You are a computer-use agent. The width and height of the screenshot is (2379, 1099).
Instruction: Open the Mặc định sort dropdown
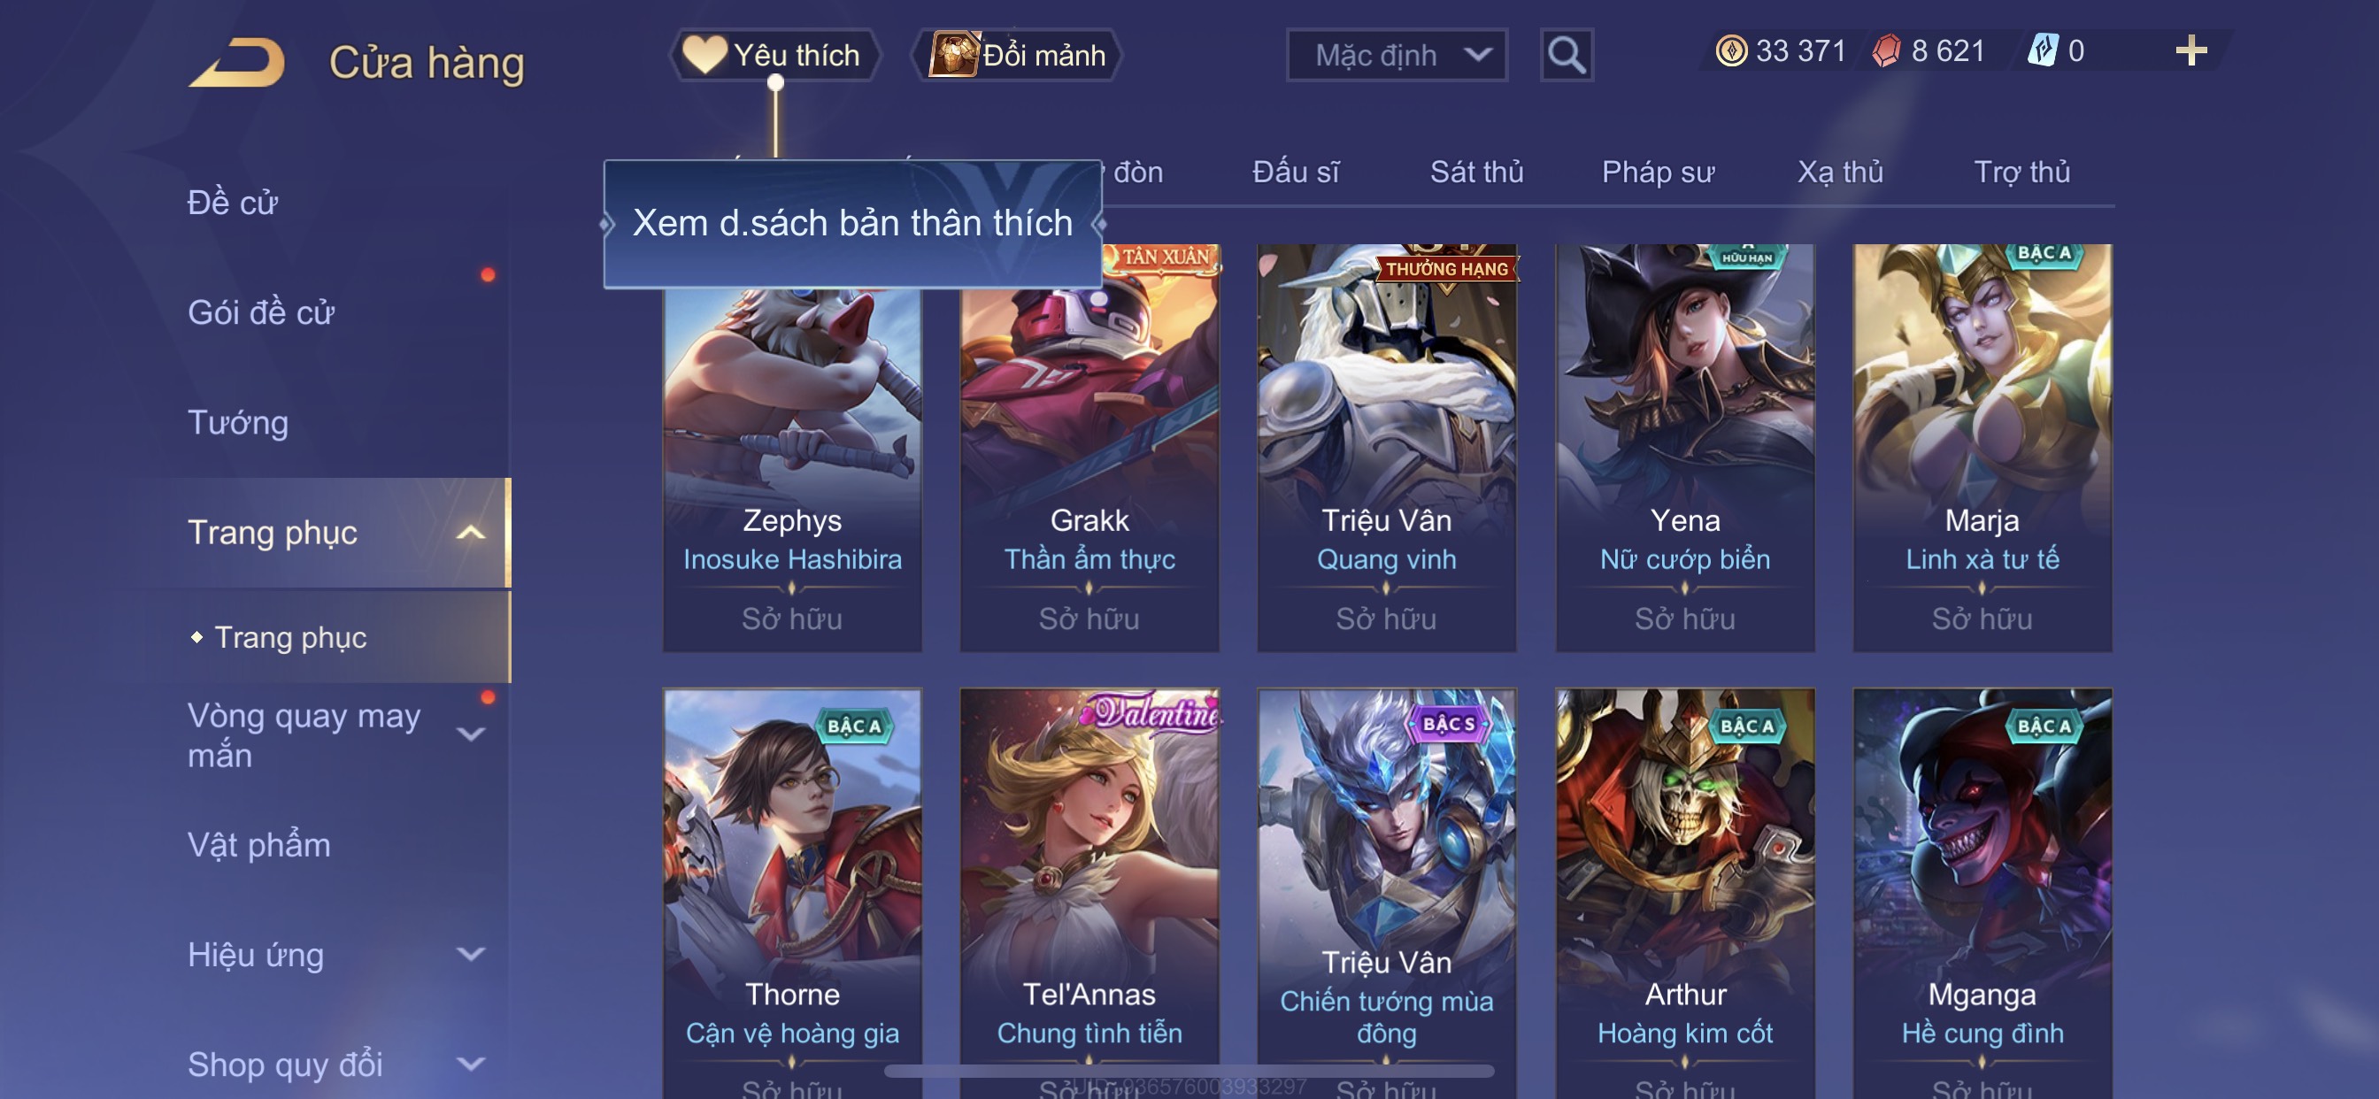pyautogui.click(x=1397, y=56)
